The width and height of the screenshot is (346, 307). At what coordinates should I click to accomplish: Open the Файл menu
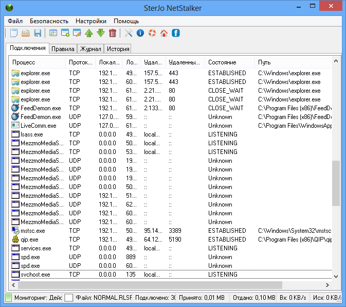15,21
